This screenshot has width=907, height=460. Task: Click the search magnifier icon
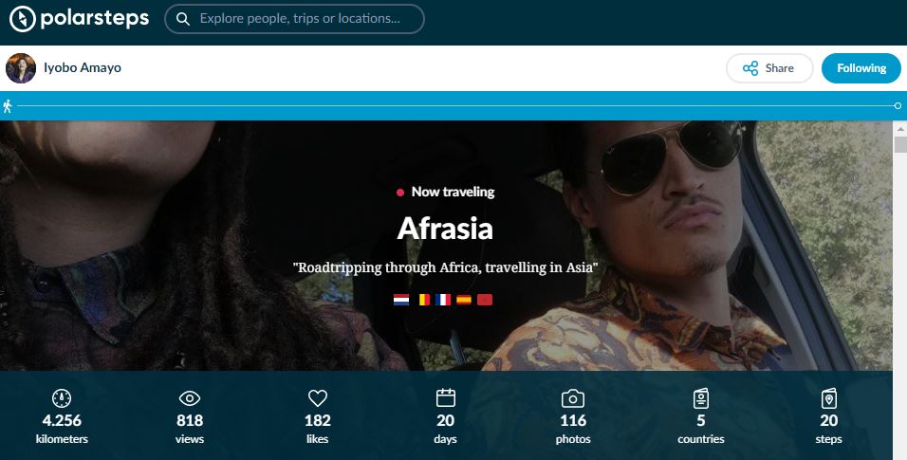[x=183, y=19]
